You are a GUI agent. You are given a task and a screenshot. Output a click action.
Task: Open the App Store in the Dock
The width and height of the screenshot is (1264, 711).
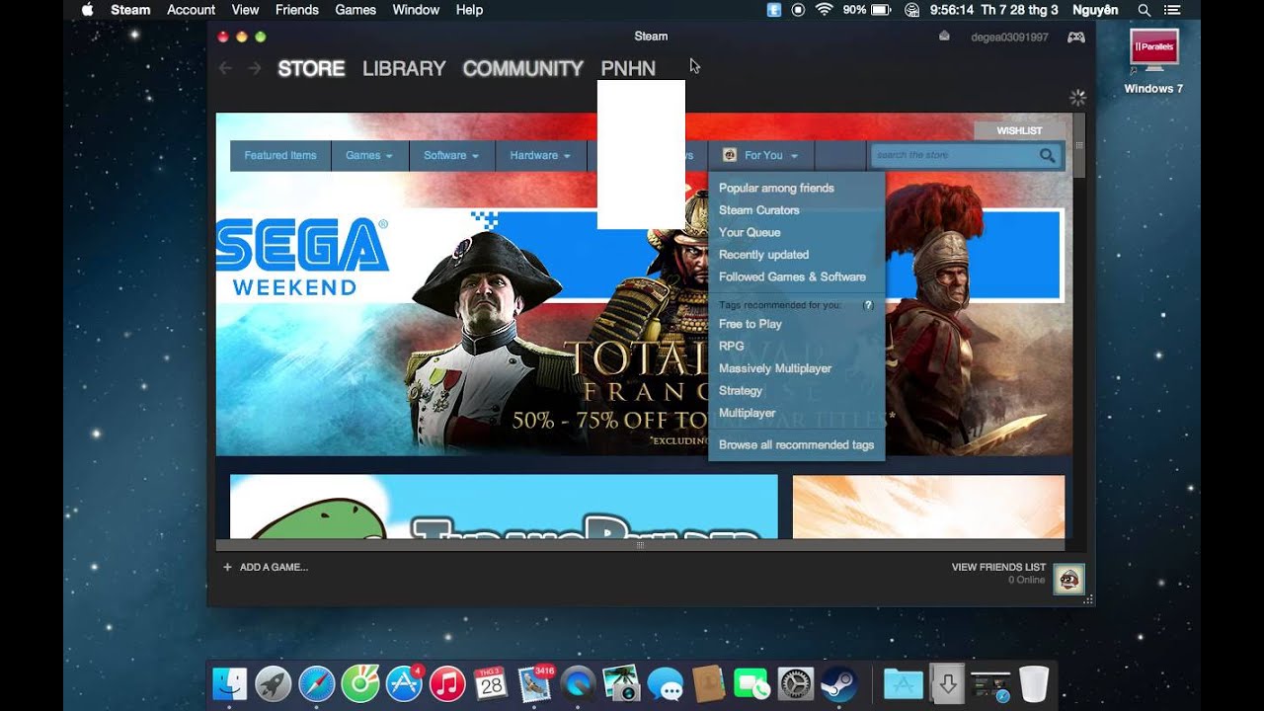pos(404,683)
